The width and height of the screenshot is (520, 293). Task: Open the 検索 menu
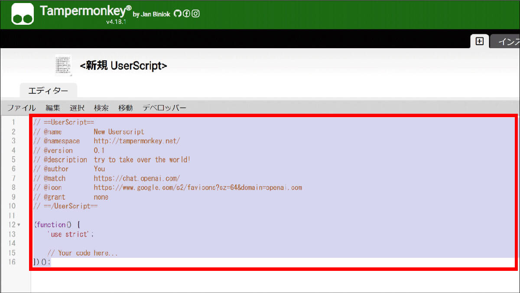point(101,108)
